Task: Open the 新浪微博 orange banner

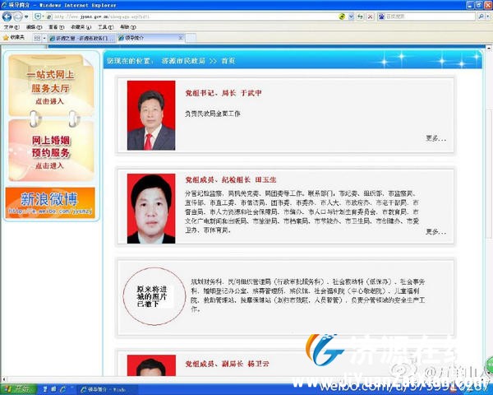Action: click(50, 203)
